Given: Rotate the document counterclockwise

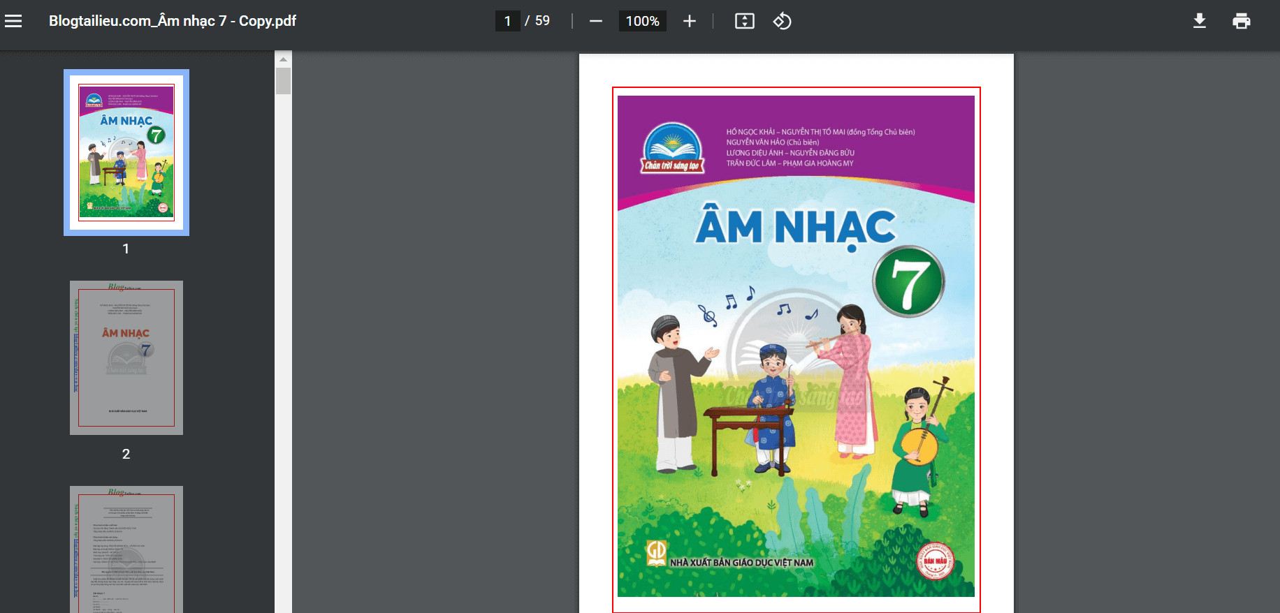Looking at the screenshot, I should coord(782,21).
